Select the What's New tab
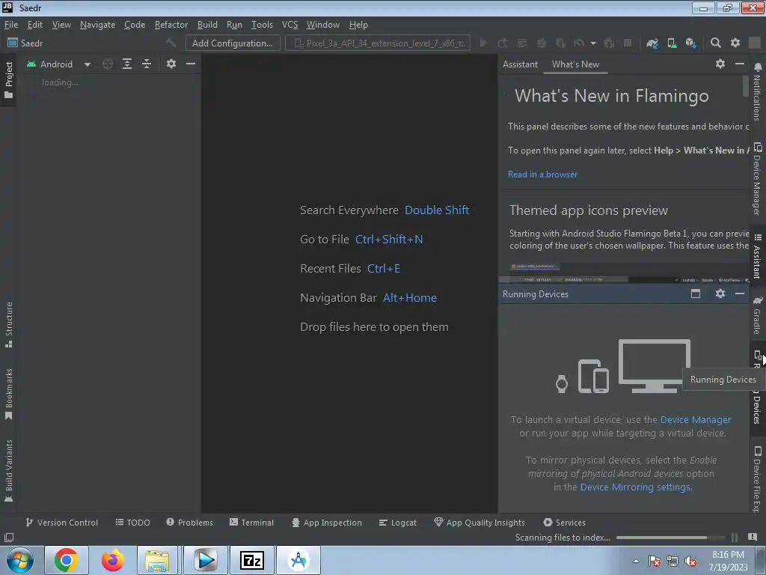 tap(575, 64)
